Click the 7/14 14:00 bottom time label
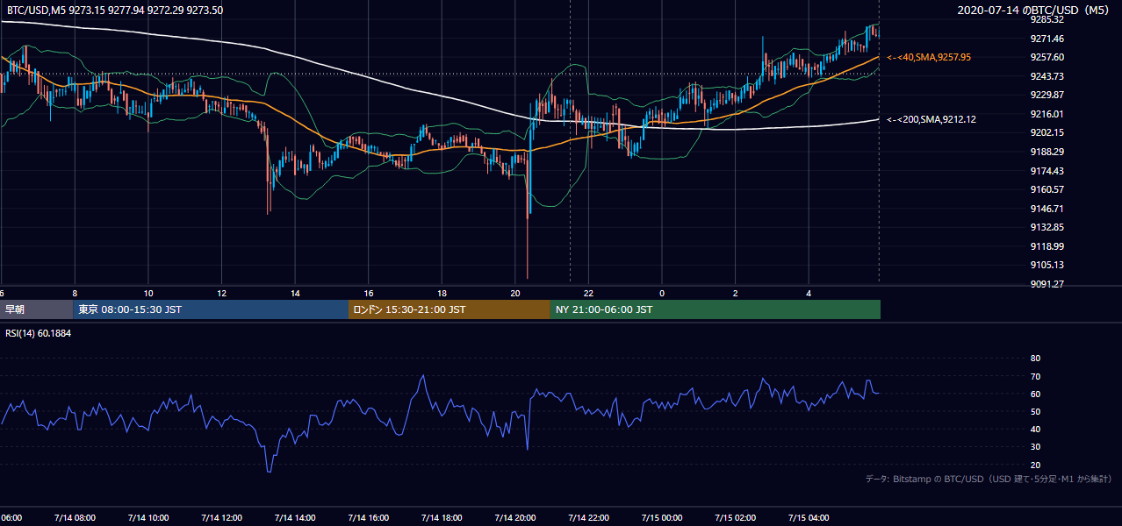The image size is (1122, 526). point(295,517)
